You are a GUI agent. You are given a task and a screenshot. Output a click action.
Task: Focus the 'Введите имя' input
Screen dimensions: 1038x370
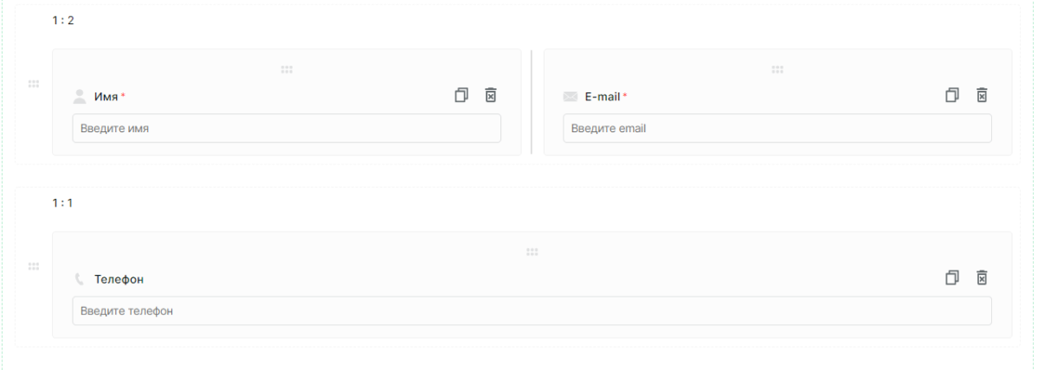pos(287,128)
